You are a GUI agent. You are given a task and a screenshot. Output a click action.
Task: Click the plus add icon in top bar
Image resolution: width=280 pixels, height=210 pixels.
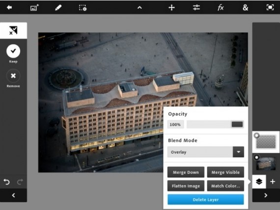coord(171,8)
